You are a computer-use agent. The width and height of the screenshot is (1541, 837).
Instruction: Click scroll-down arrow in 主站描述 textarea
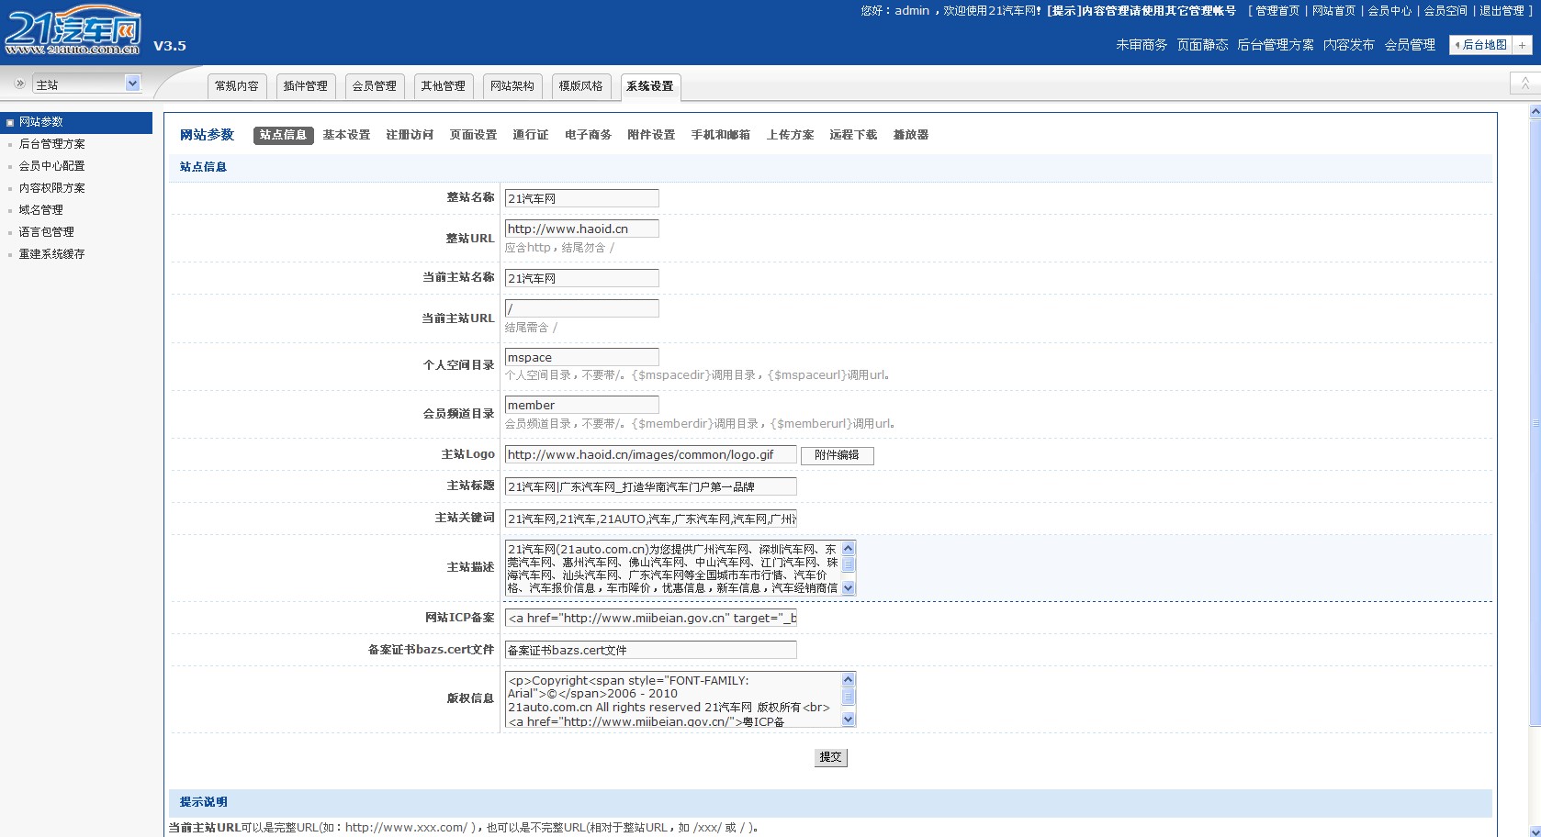848,587
